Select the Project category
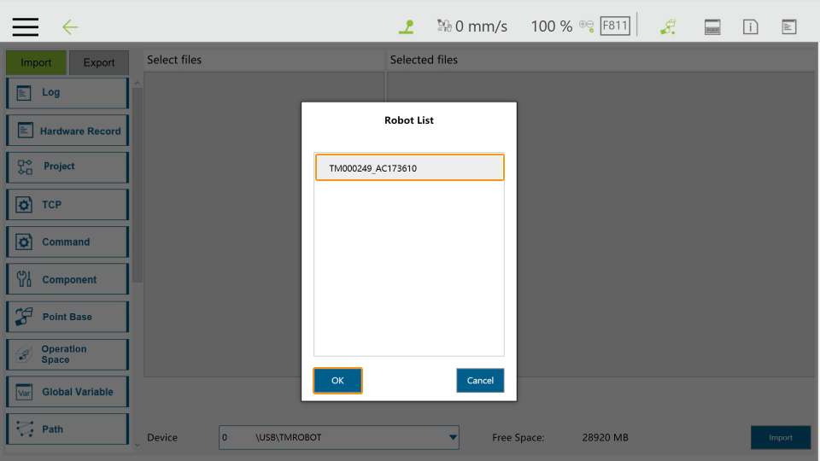820x461 pixels. coord(67,167)
